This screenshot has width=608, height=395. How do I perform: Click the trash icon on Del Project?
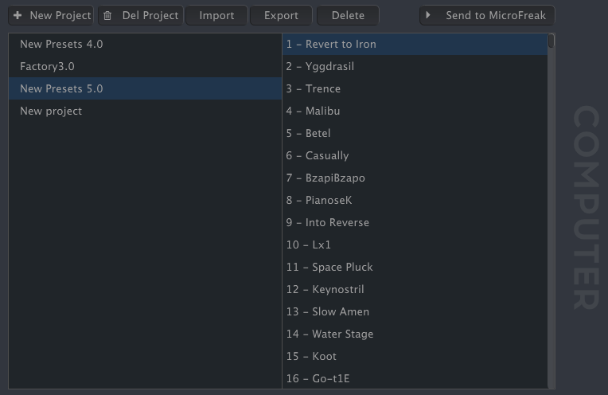coord(107,15)
